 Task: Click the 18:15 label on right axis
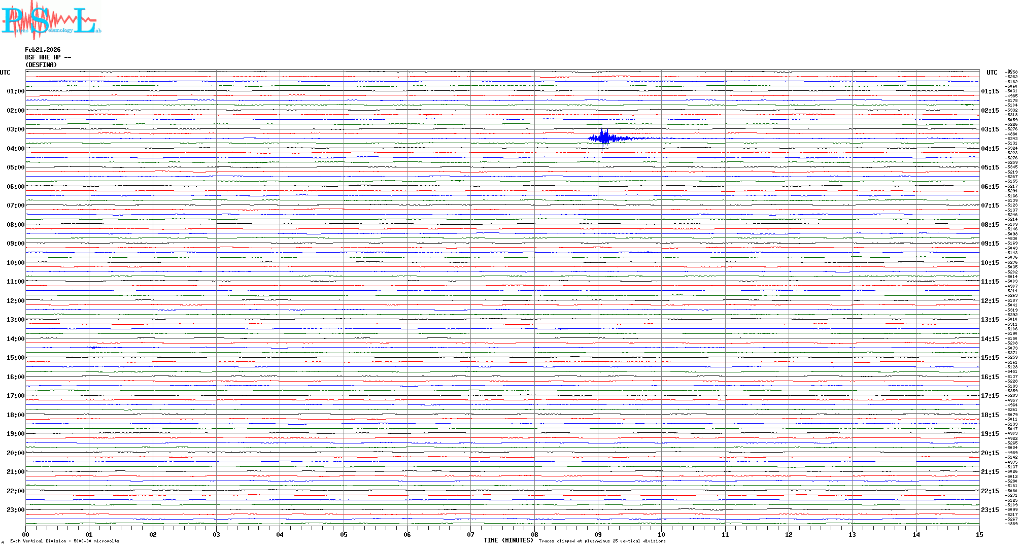click(990, 415)
